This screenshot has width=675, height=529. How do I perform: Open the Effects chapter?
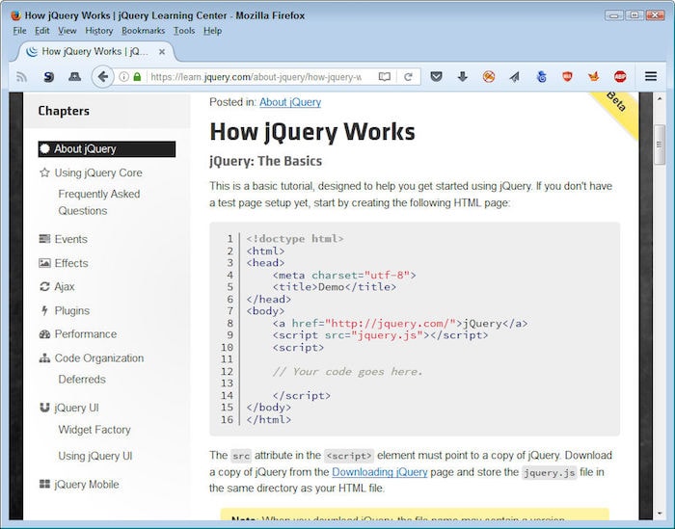point(71,263)
